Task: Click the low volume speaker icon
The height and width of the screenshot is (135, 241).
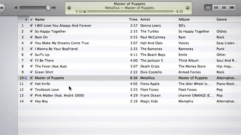Action: 16,7
